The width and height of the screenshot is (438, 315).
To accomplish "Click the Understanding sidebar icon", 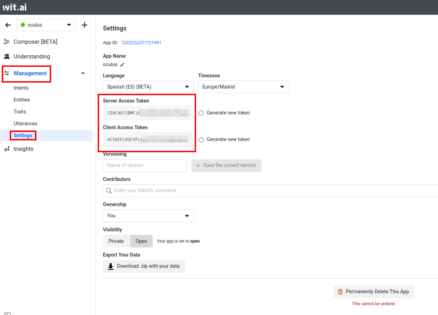I will click(x=6, y=56).
